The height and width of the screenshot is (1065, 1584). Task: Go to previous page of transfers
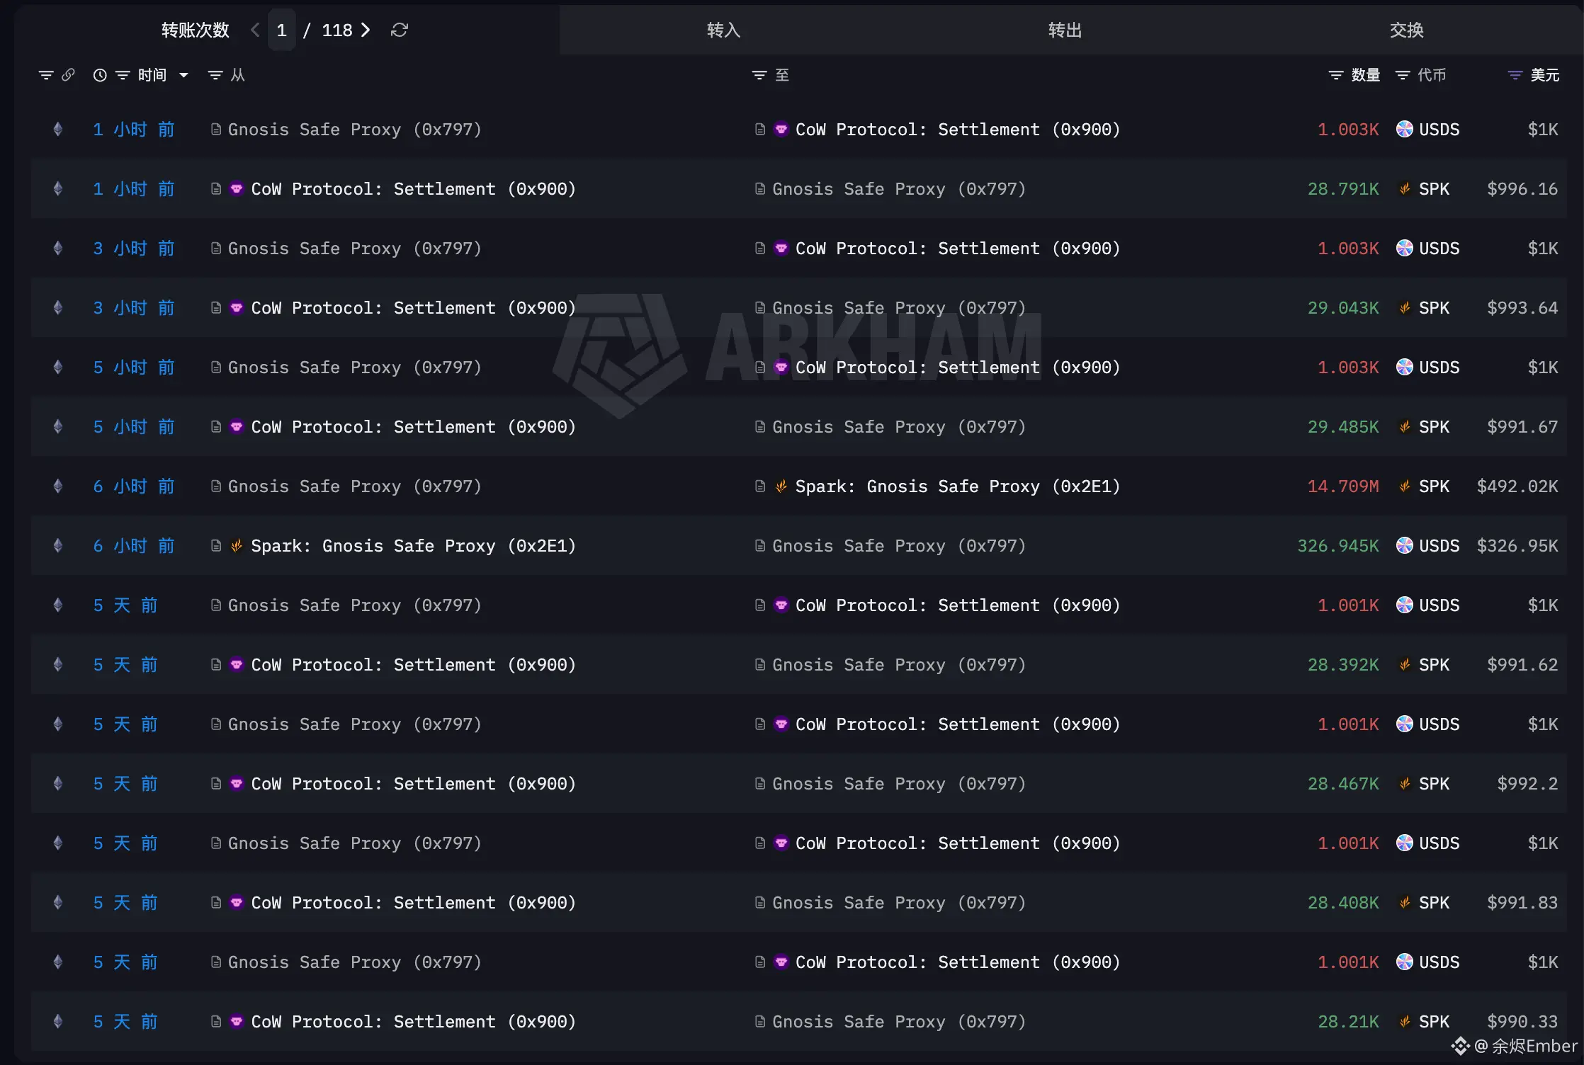tap(255, 30)
